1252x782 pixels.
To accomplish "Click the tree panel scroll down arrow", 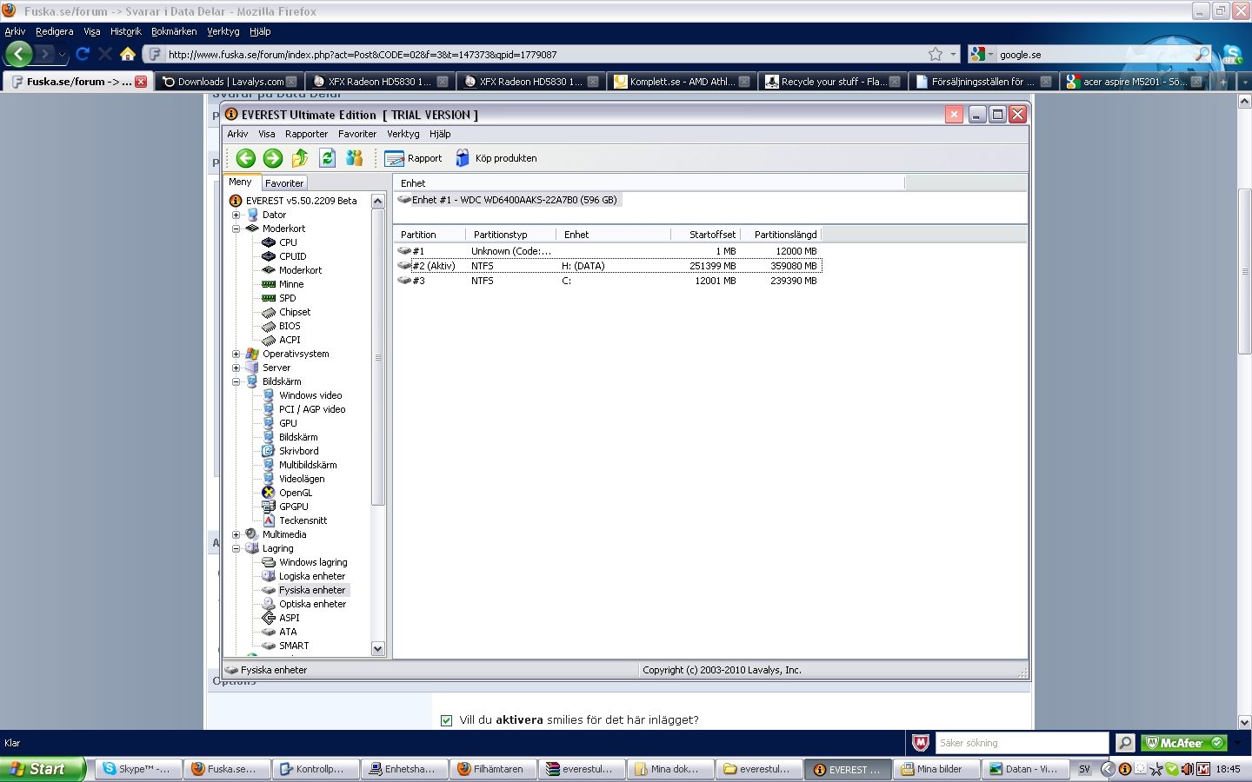I will point(377,648).
